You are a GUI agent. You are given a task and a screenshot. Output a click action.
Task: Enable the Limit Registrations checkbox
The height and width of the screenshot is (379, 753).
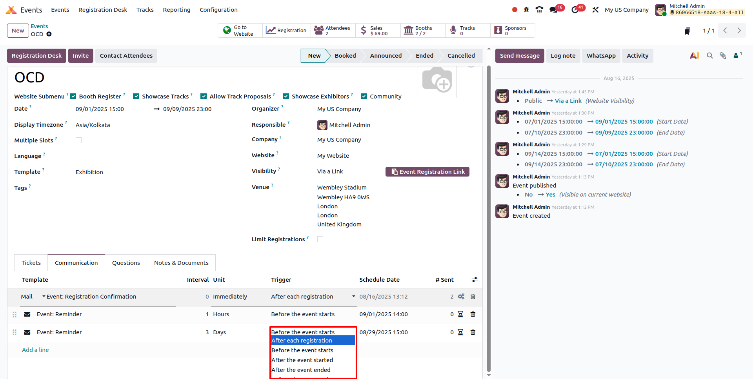[x=320, y=239]
